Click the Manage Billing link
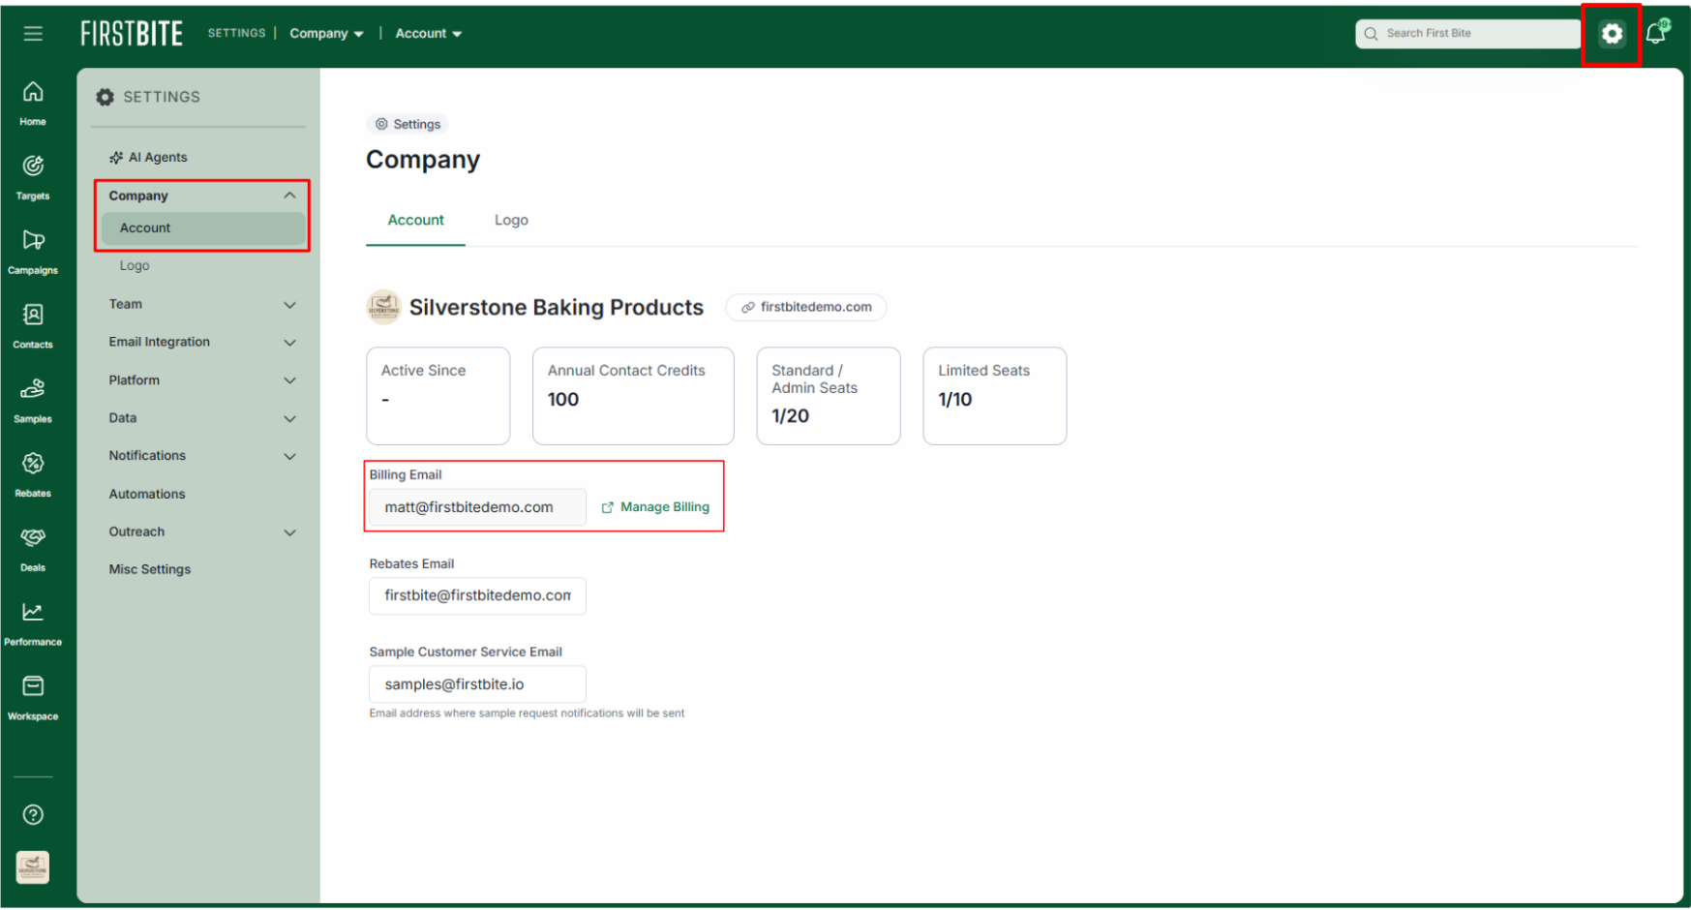1691x910 pixels. pos(665,507)
